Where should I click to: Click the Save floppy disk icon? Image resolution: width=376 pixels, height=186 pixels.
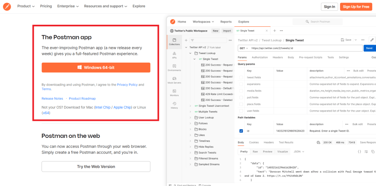click(x=342, y=40)
